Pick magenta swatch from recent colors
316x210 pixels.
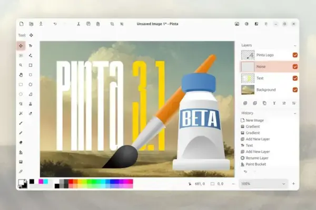(x=41, y=182)
